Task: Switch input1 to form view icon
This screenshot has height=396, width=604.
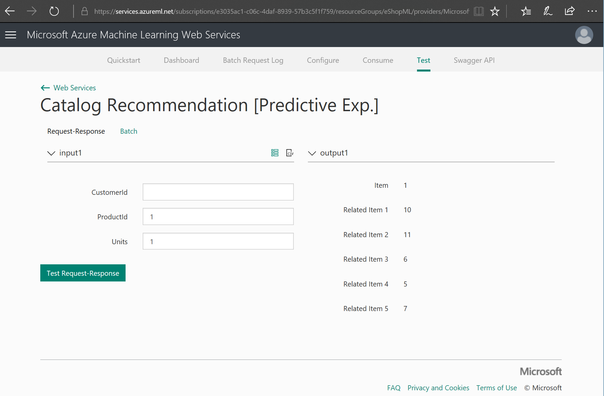Action: 275,153
